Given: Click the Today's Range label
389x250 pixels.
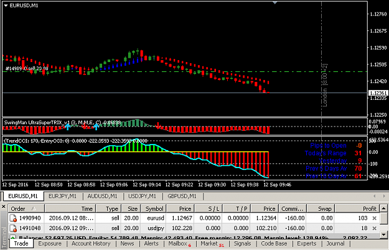Looking at the screenshot, I should (326, 153).
